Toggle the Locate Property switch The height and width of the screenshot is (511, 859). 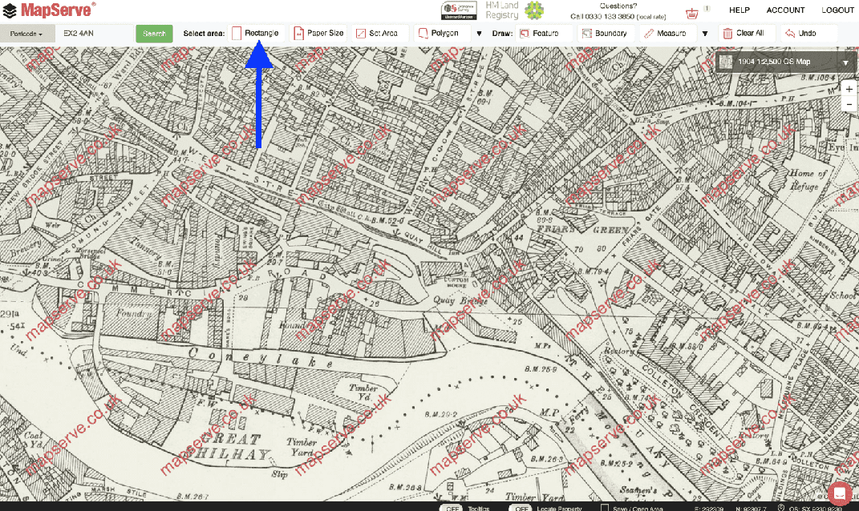tap(521, 509)
